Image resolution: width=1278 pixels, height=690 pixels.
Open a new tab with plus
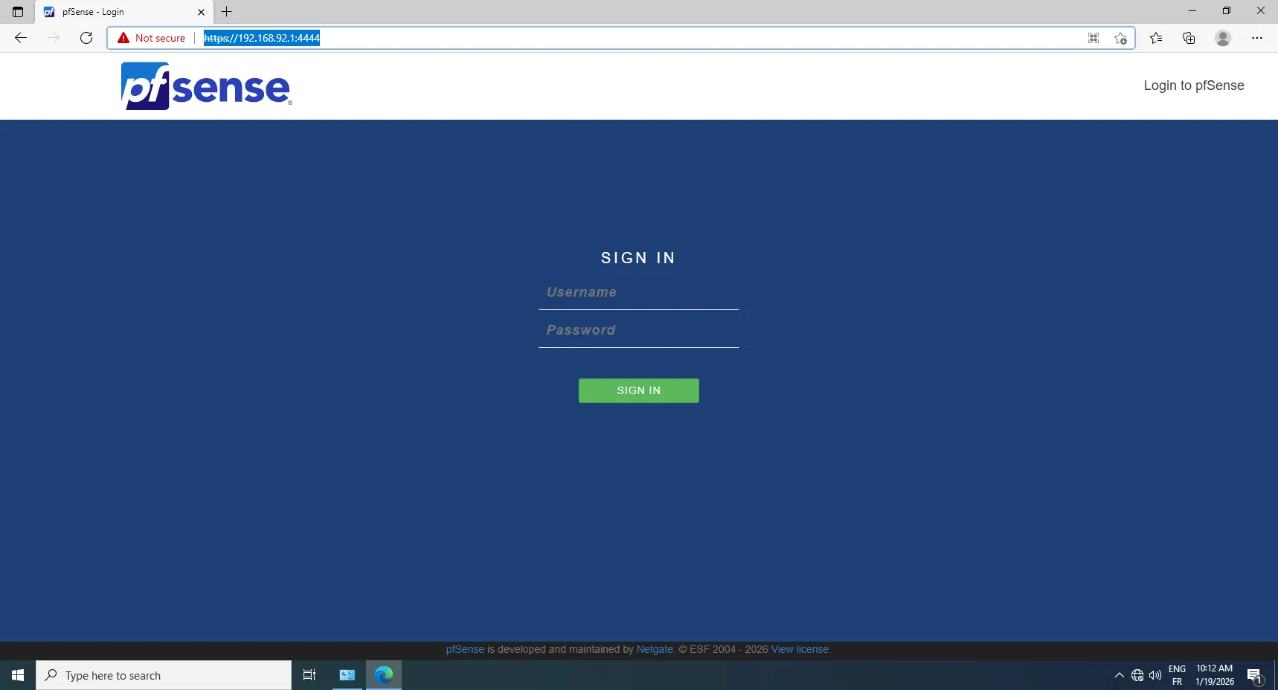point(227,12)
